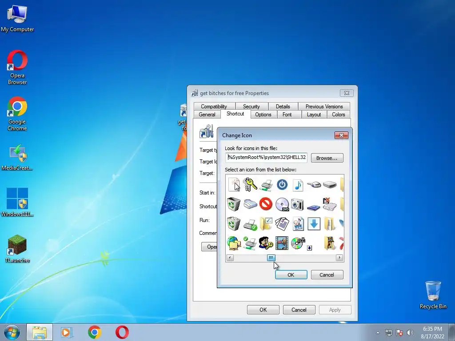Open the Layout tab
Viewport: 455px width, 341px height.
(314, 115)
